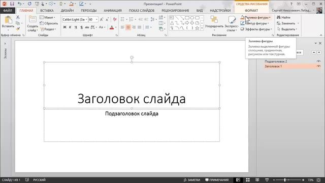
Task: Undo the last action
Action: pos(19,4)
